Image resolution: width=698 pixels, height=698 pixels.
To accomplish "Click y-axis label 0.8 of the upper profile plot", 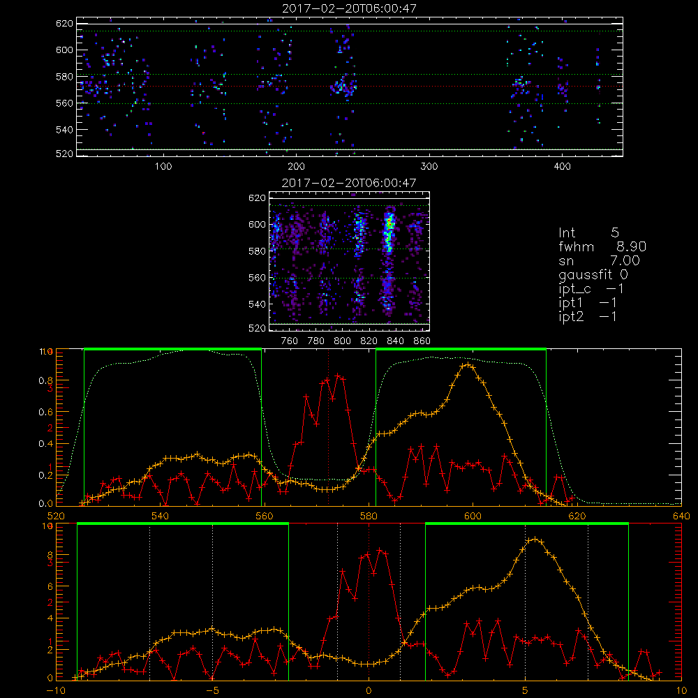I will (45, 380).
